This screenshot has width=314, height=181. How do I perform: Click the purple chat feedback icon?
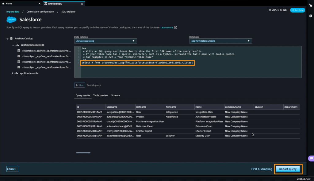pyautogui.click(x=311, y=158)
